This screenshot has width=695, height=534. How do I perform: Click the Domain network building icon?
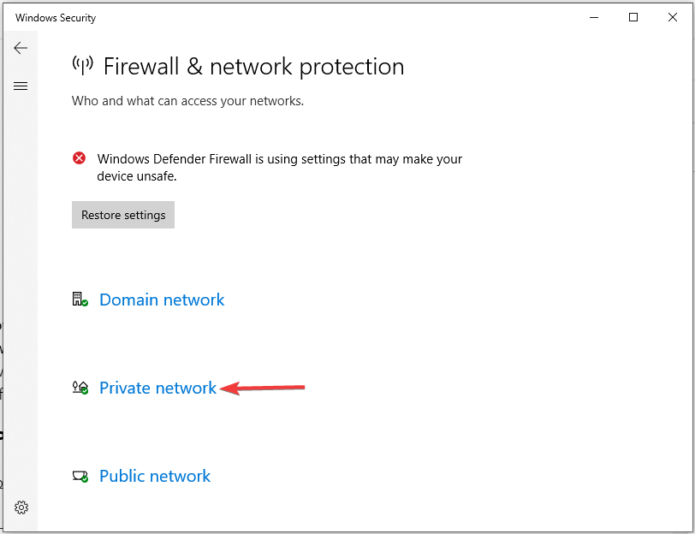pos(80,300)
